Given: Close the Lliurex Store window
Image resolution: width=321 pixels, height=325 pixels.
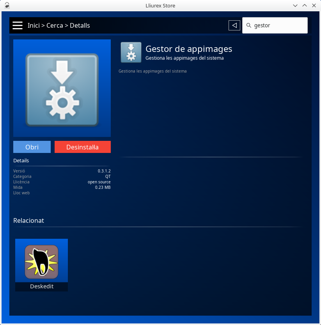Looking at the screenshot, I should click(314, 5).
